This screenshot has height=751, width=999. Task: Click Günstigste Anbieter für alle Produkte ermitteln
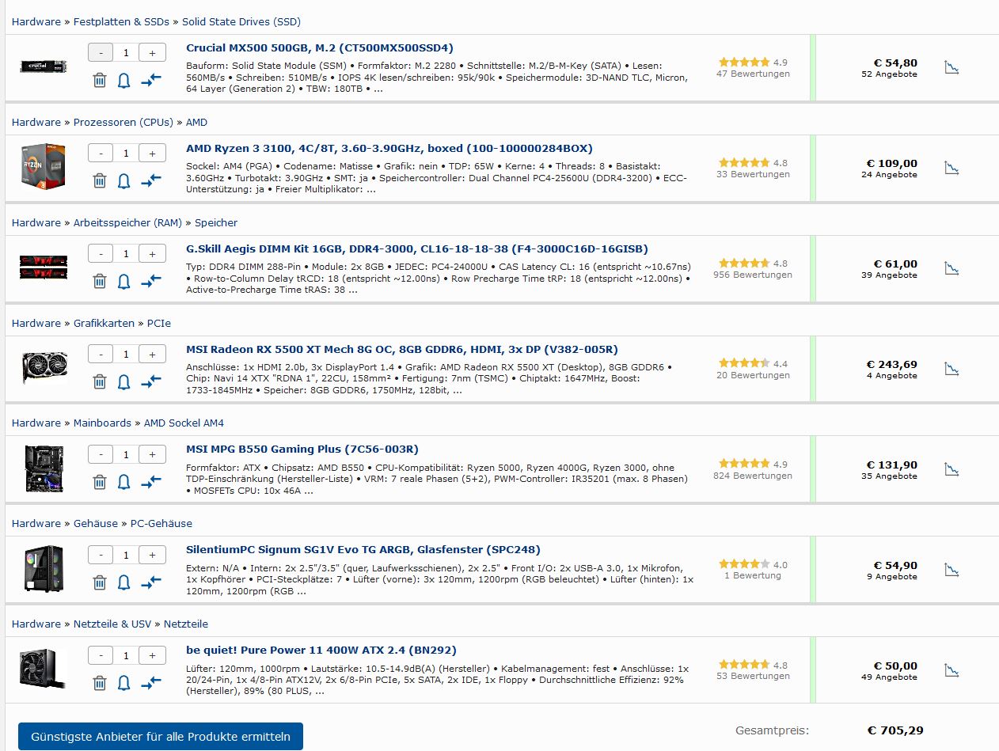pyautogui.click(x=160, y=736)
